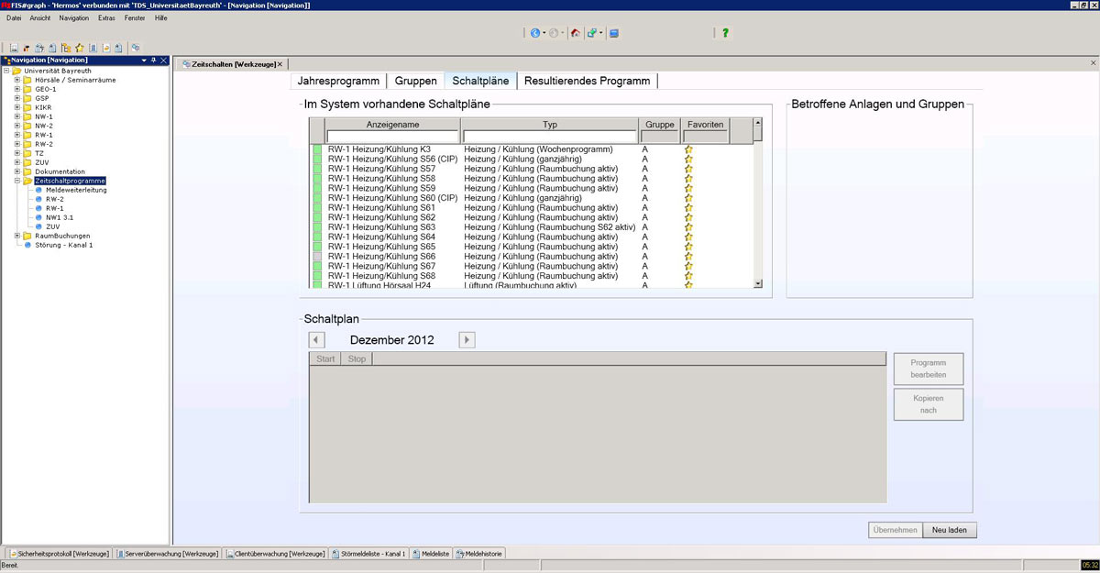Toggle favorite star for RW-1 Heizung/Kühlung S67
This screenshot has width=1100, height=573.
[x=688, y=266]
